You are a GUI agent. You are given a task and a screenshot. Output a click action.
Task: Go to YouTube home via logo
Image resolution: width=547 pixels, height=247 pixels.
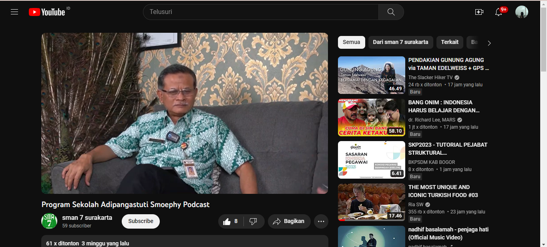click(x=47, y=12)
